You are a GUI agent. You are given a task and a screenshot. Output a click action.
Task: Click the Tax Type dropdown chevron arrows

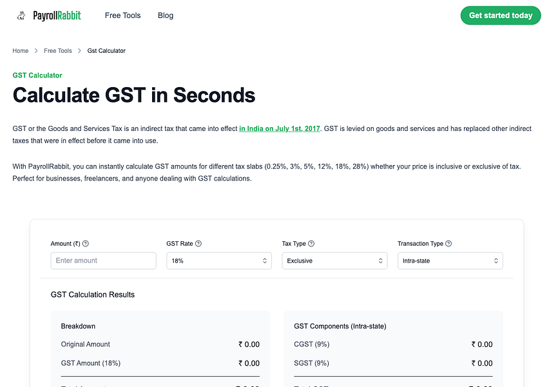click(380, 261)
